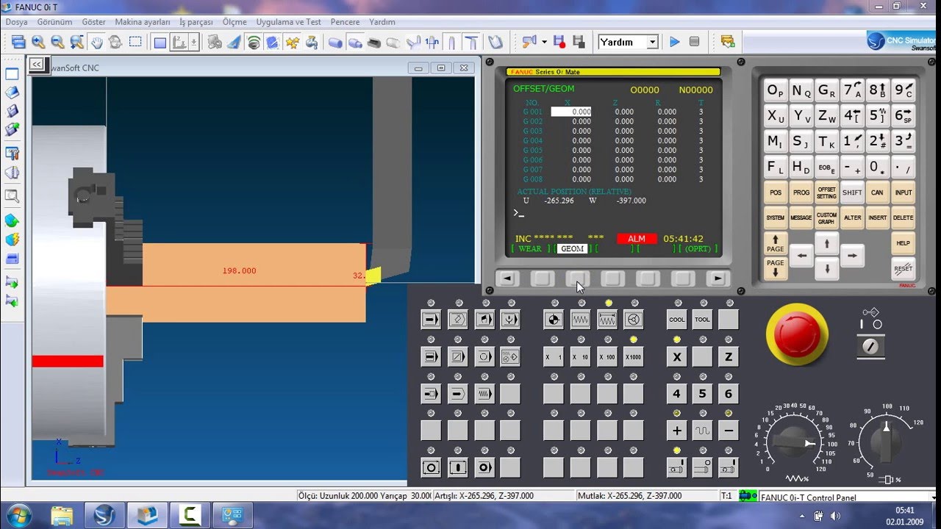Set increment to X 1

pyautogui.click(x=554, y=357)
